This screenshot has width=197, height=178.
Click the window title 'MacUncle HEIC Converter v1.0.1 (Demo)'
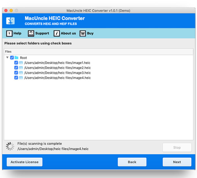(x=98, y=11)
